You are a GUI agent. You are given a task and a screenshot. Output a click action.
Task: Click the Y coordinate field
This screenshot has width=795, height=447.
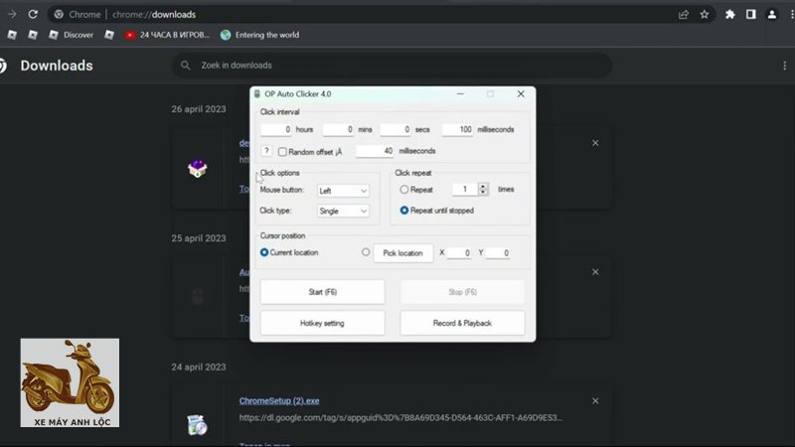coord(498,253)
